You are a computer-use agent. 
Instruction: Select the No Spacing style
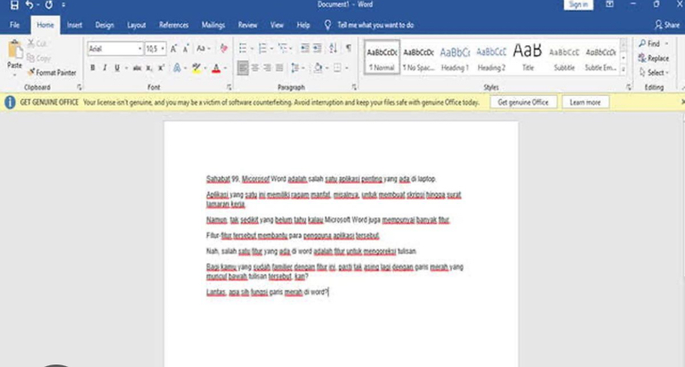tap(419, 58)
